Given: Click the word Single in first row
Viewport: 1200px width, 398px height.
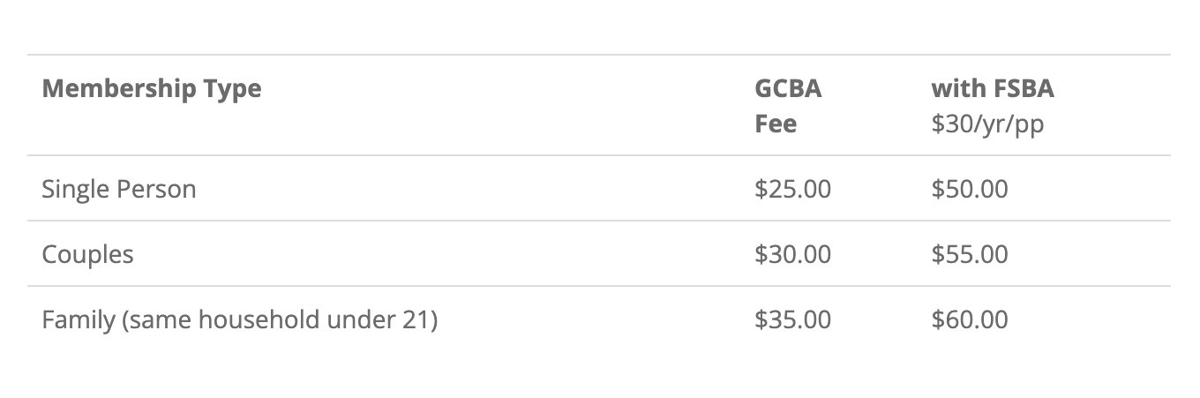Looking at the screenshot, I should coord(76,189).
